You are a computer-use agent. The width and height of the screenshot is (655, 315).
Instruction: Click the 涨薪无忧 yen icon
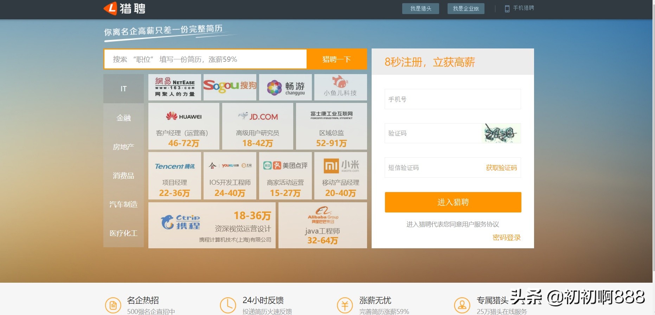[x=345, y=306]
